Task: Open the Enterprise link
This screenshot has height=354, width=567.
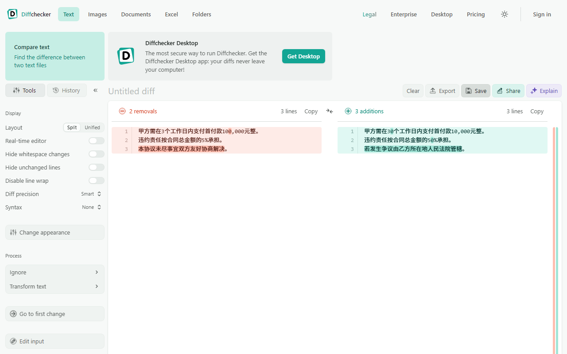Action: tap(404, 14)
